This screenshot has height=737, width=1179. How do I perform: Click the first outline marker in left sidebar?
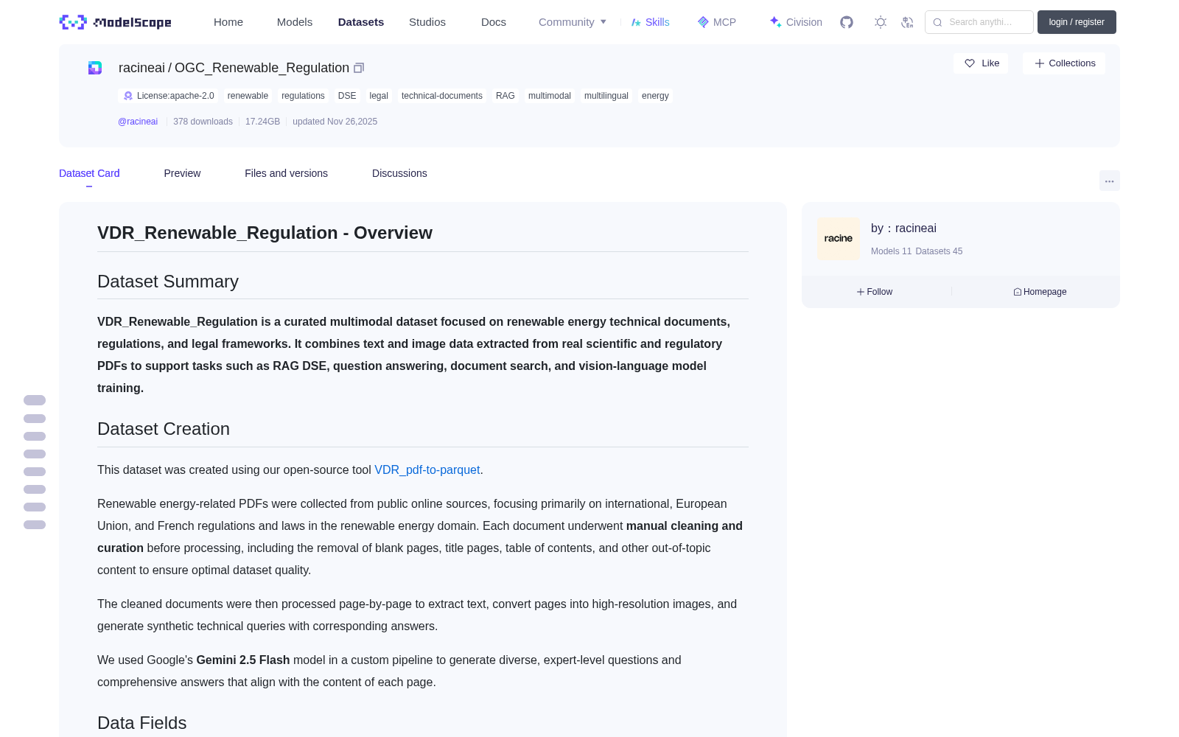click(35, 400)
